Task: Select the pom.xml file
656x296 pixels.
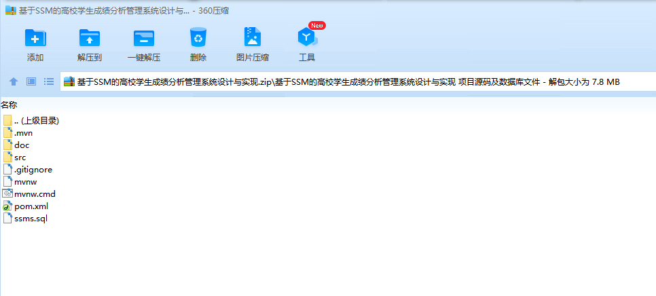Action: click(26, 206)
